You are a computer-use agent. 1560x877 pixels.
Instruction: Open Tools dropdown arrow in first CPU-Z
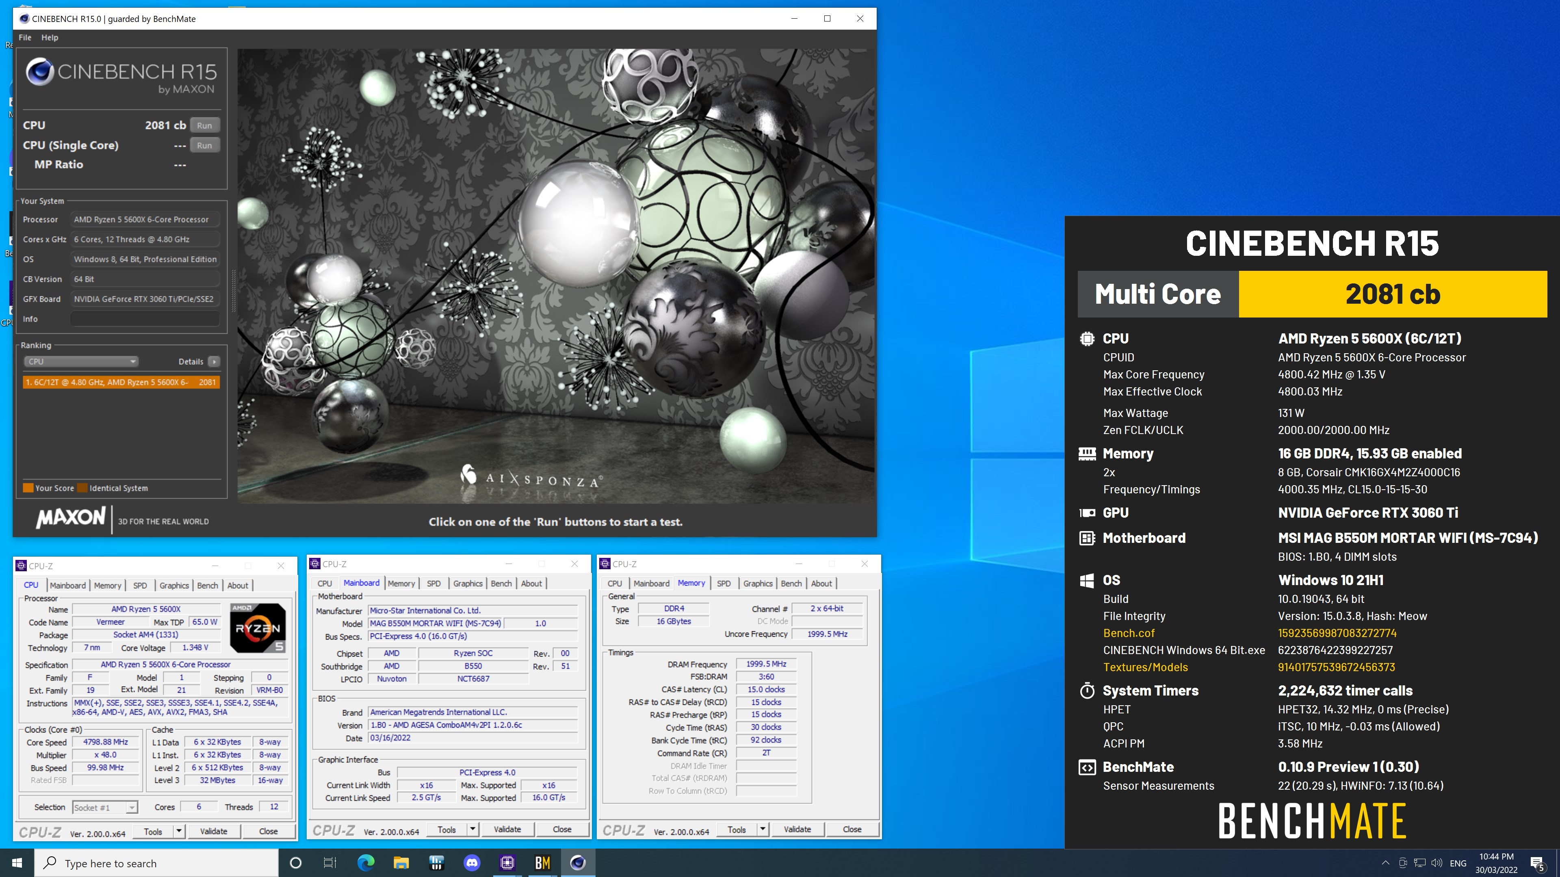coord(179,831)
